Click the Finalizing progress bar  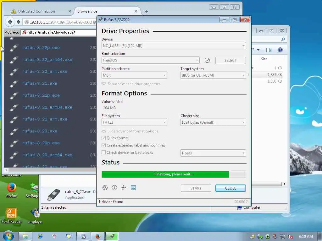pyautogui.click(x=174, y=174)
